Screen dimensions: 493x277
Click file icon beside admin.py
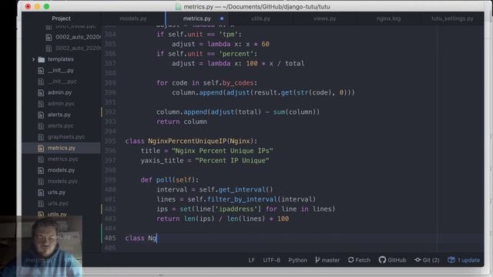tap(41, 92)
